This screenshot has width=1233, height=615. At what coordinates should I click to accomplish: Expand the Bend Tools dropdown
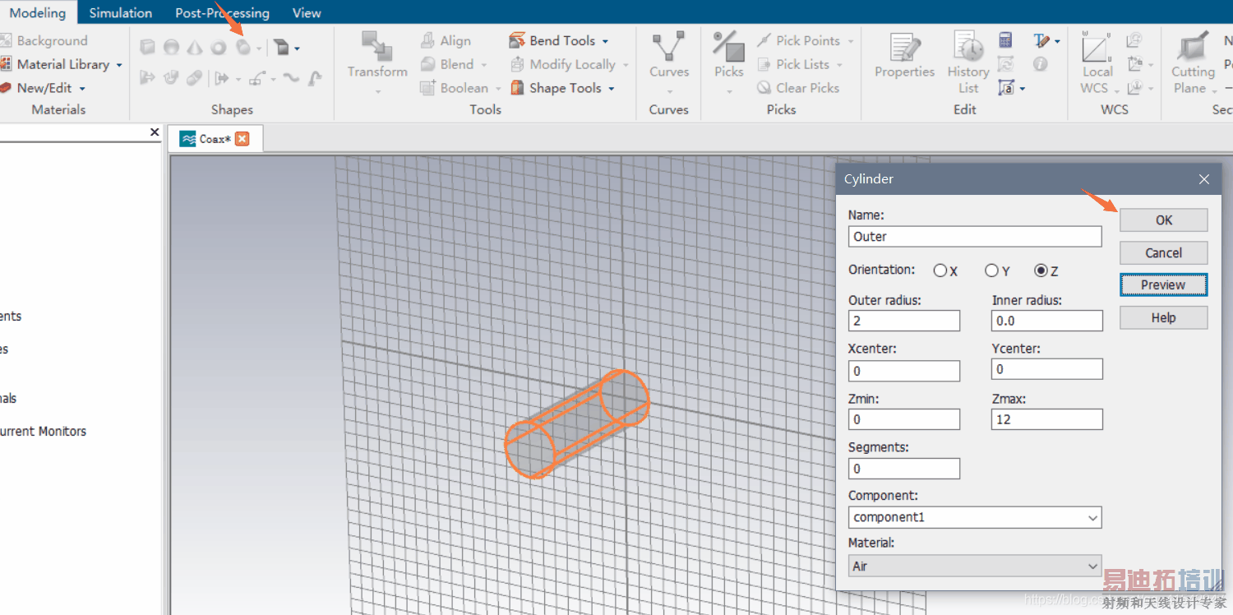[606, 41]
